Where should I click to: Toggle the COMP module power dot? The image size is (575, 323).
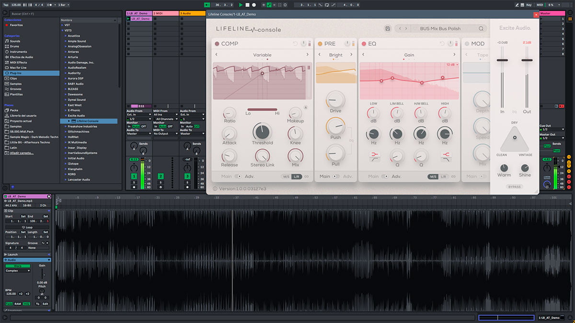(x=217, y=44)
